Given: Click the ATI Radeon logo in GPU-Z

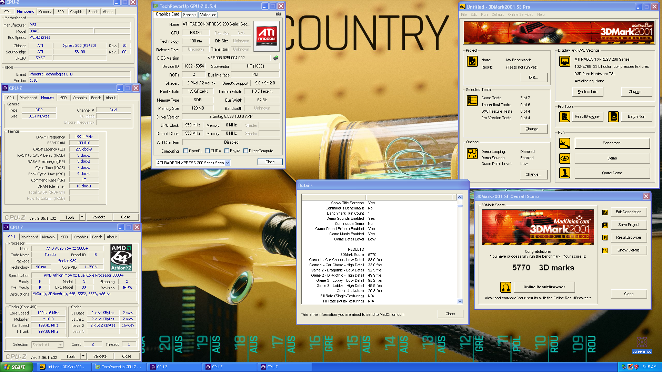Looking at the screenshot, I should point(267,36).
